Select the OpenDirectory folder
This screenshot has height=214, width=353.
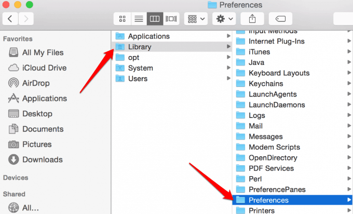(293, 158)
